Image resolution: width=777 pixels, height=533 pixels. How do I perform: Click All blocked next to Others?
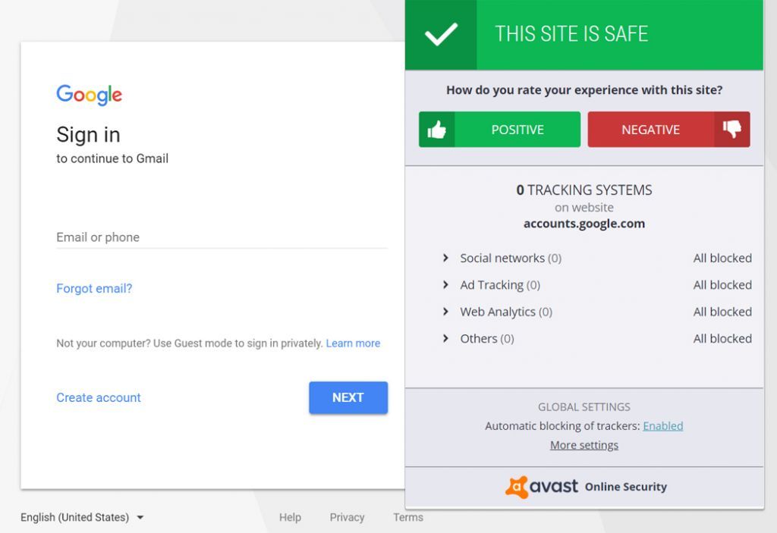click(x=722, y=338)
